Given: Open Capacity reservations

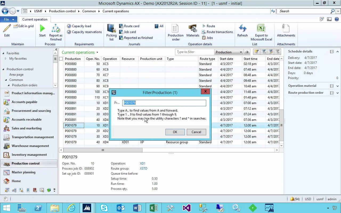Looking at the screenshot, I should (x=84, y=32).
